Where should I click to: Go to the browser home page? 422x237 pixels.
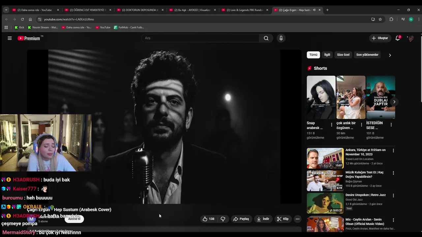(x=30, y=19)
